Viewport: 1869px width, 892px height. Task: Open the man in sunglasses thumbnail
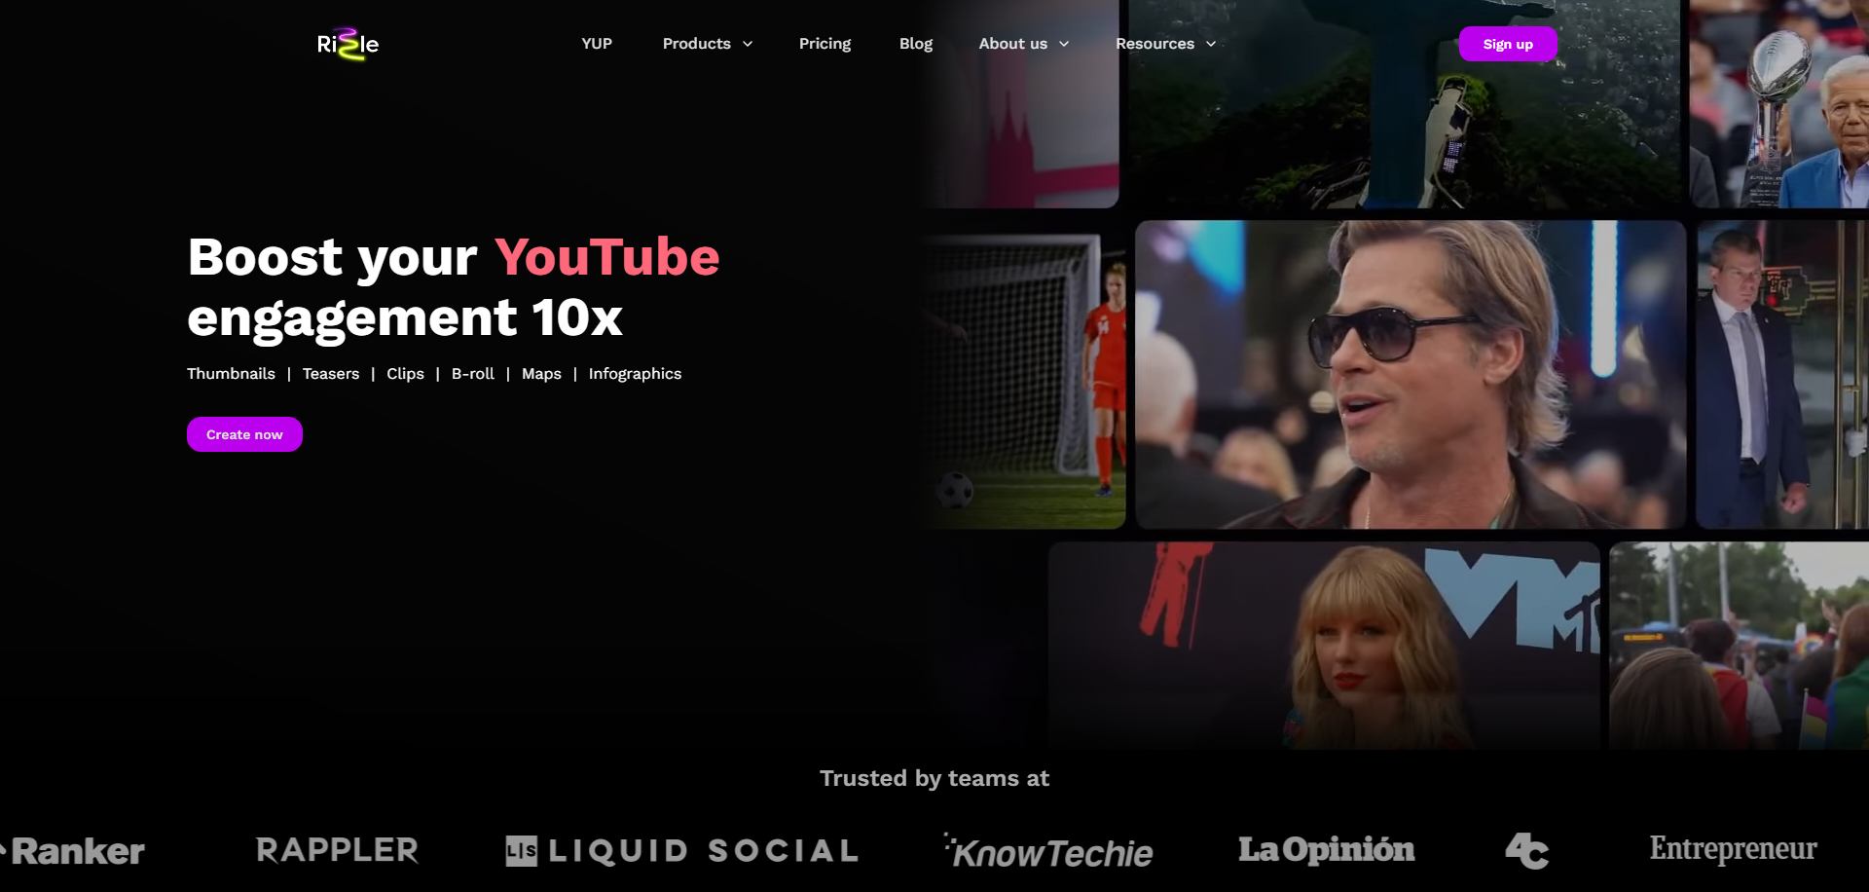[1411, 375]
